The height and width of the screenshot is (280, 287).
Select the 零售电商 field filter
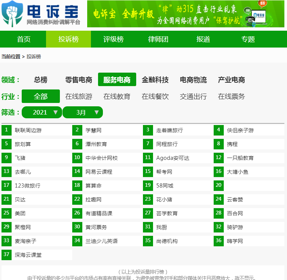[x=79, y=79]
